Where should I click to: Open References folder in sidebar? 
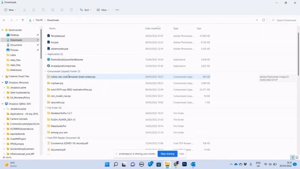[16, 70]
